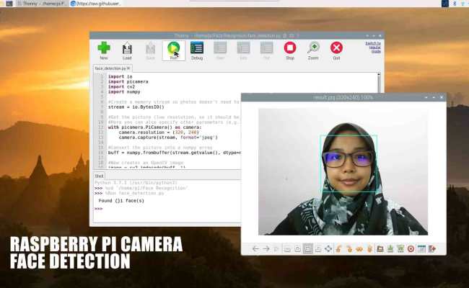Run the script with the green Run button
469x288 pixels.
pyautogui.click(x=173, y=50)
